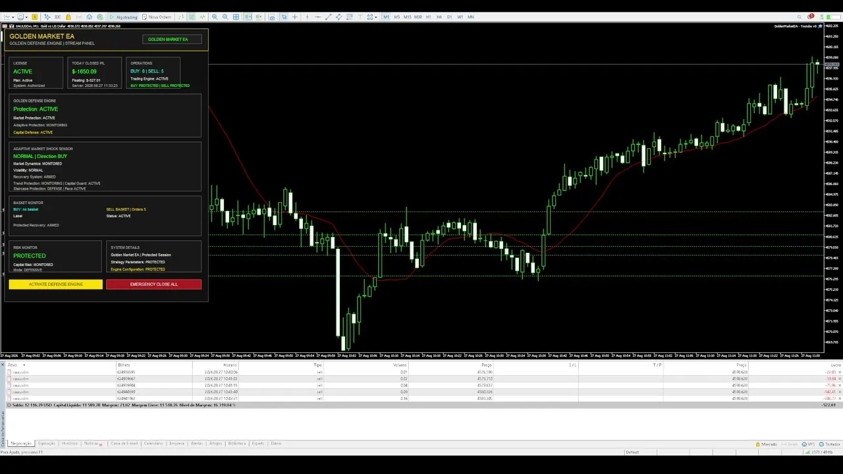Toggle chart autoscroll icon
The image size is (843, 474).
point(248,17)
